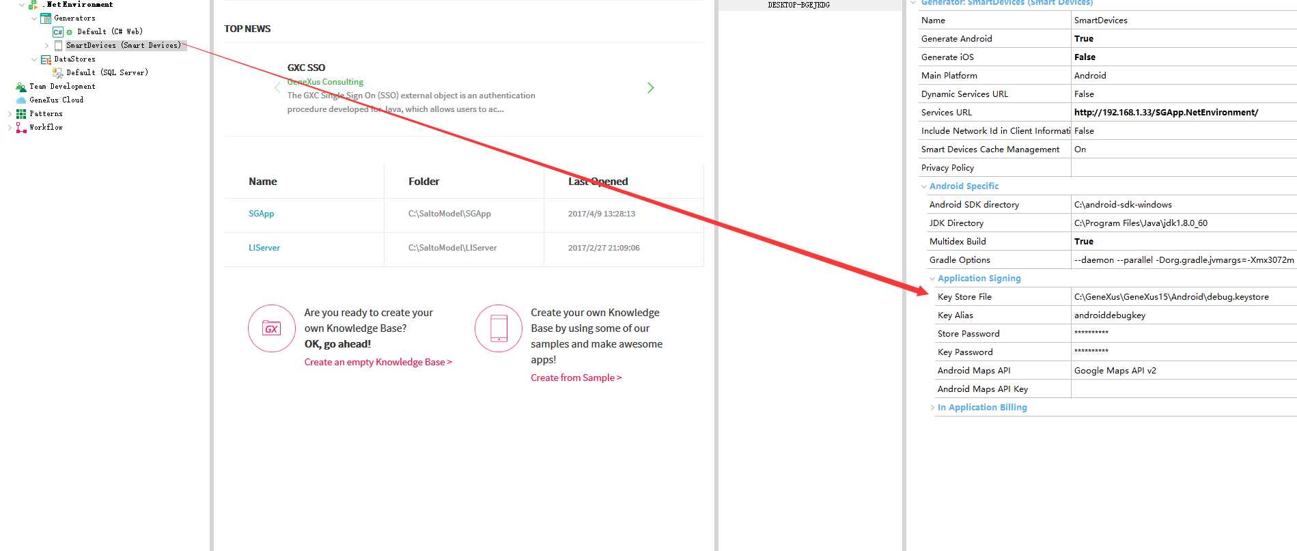Click the DESKTOP-BGEJKDG header text
The width and height of the screenshot is (1297, 551).
click(798, 5)
